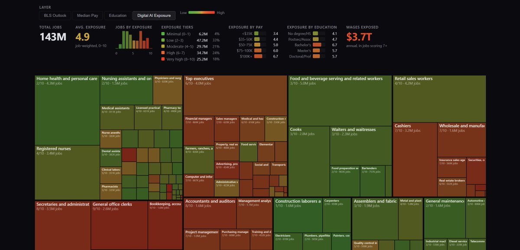Select the Management analysts tile

tap(254, 213)
